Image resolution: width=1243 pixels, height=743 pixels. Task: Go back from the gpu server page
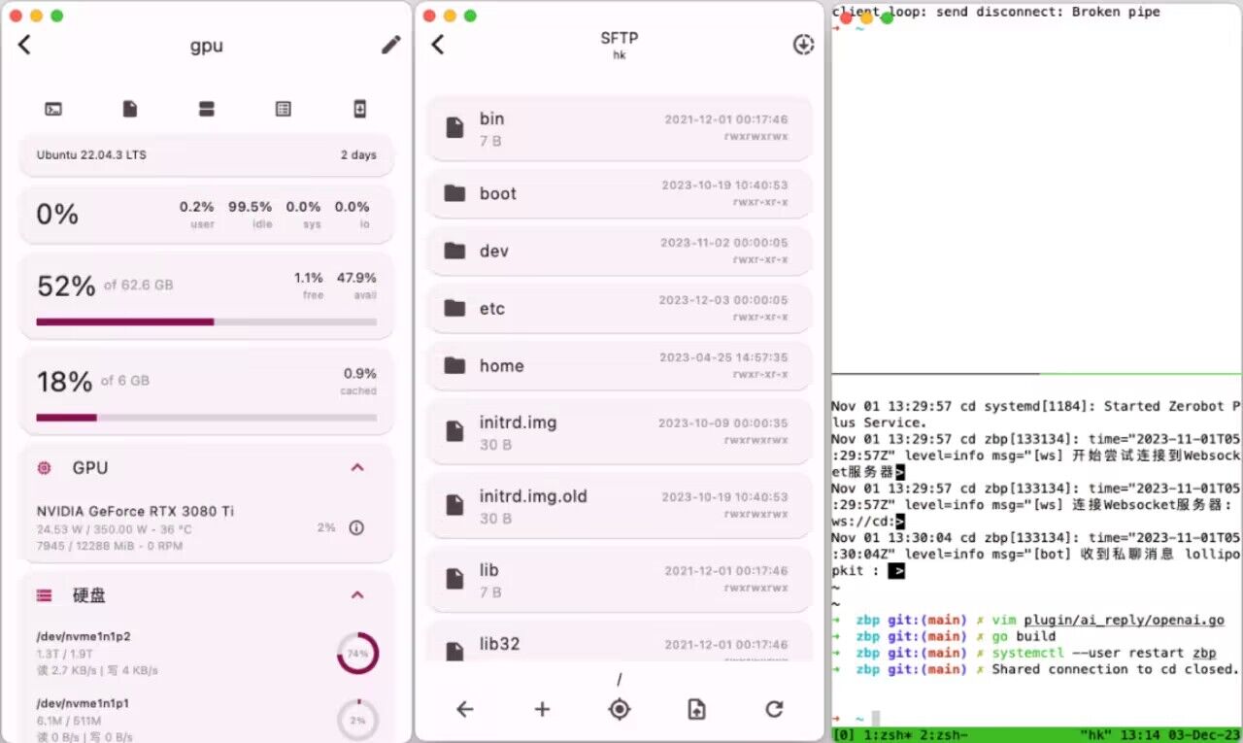[25, 45]
